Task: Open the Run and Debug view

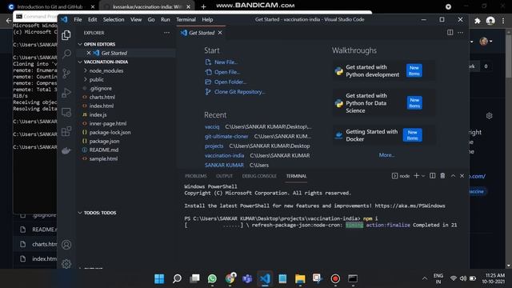Action: pos(66,93)
